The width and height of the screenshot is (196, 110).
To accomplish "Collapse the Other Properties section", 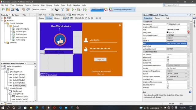I will coord(144,52).
